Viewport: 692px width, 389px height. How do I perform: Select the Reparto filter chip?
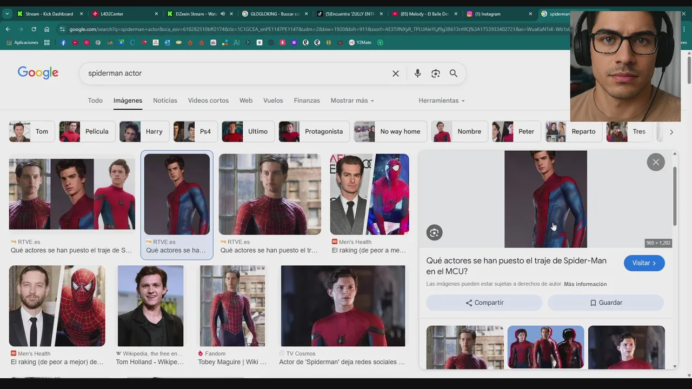[574, 131]
